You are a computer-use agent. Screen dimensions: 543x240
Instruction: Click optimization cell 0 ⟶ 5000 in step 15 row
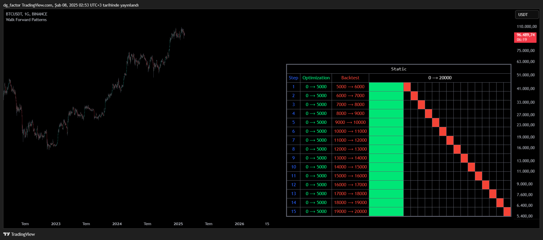[316, 211]
